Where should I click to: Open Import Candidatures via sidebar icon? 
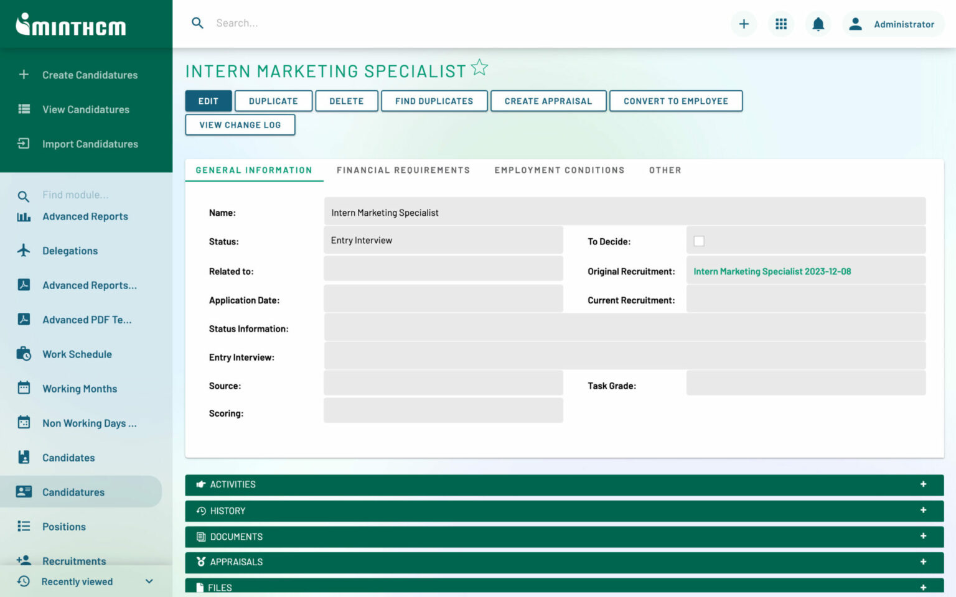click(23, 144)
